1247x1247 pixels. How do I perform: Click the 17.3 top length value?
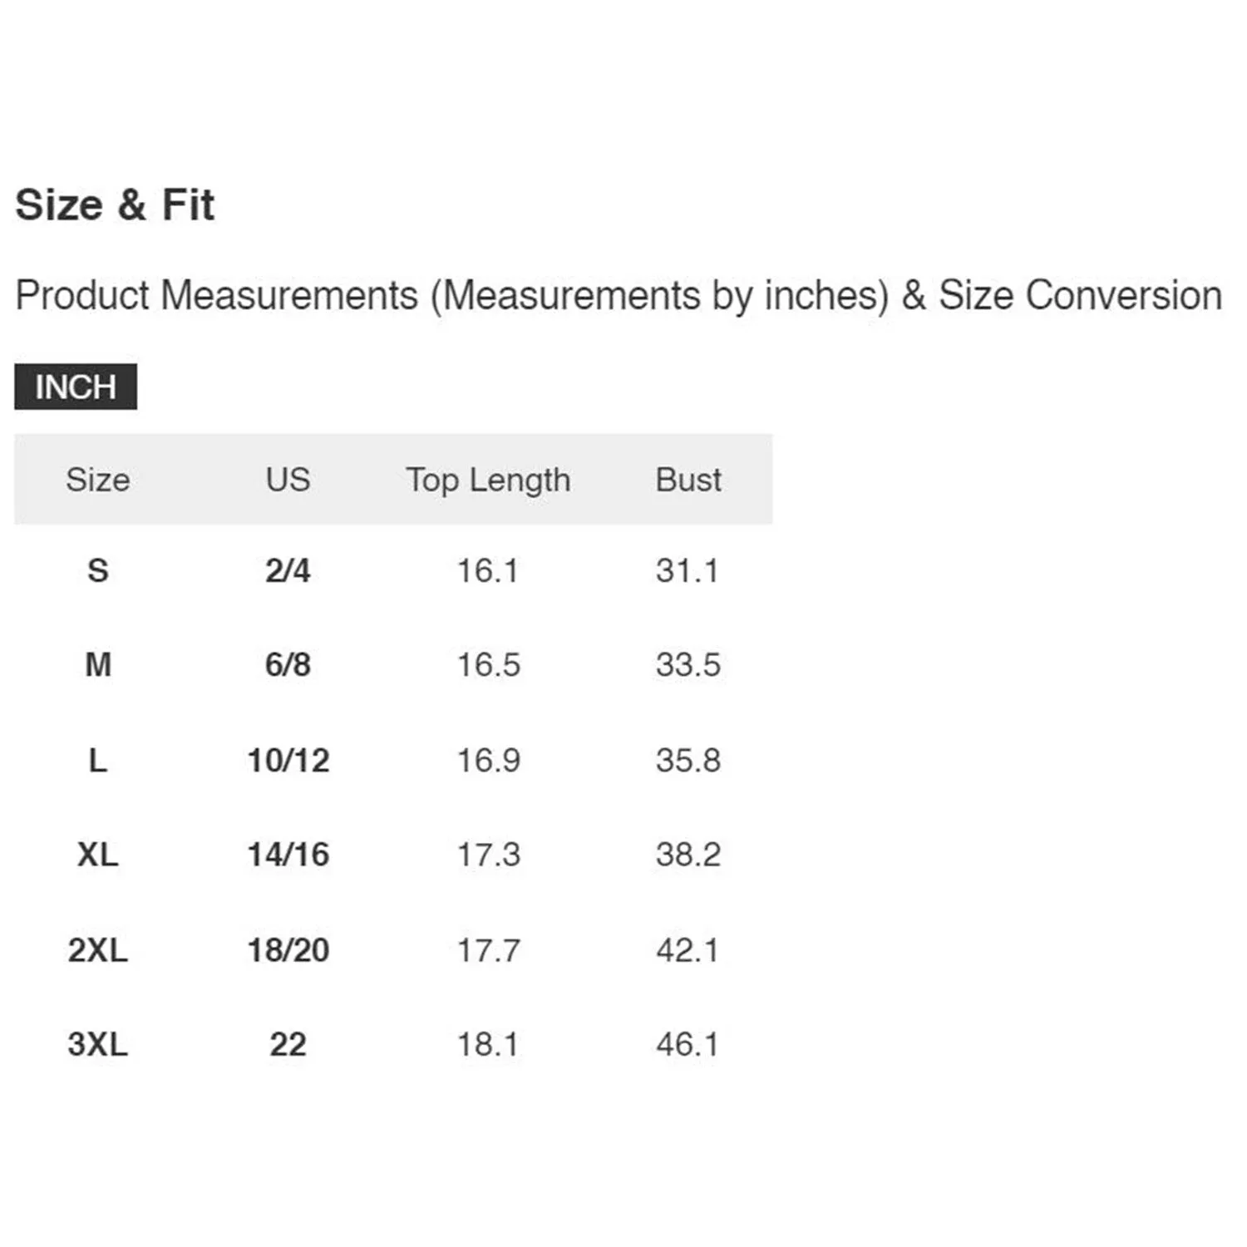488,855
